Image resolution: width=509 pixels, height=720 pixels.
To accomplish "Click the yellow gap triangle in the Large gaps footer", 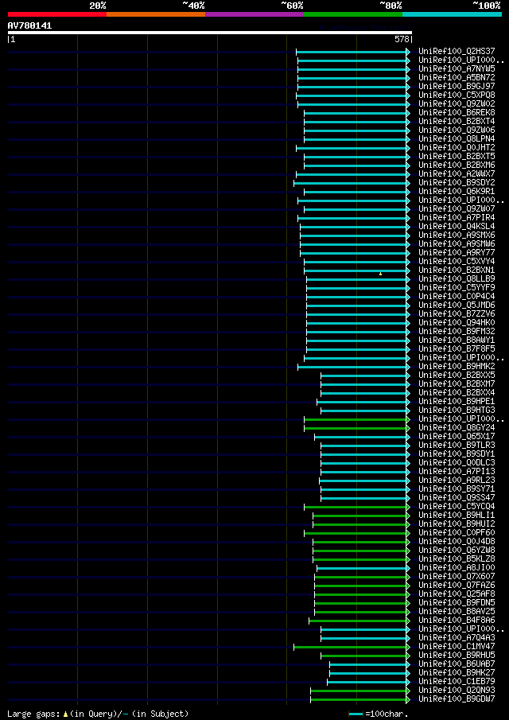I will pos(66,714).
